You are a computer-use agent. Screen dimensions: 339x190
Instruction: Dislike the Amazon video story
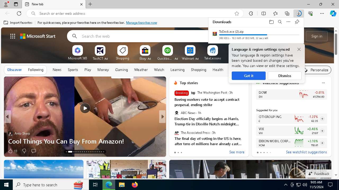click(x=24, y=151)
